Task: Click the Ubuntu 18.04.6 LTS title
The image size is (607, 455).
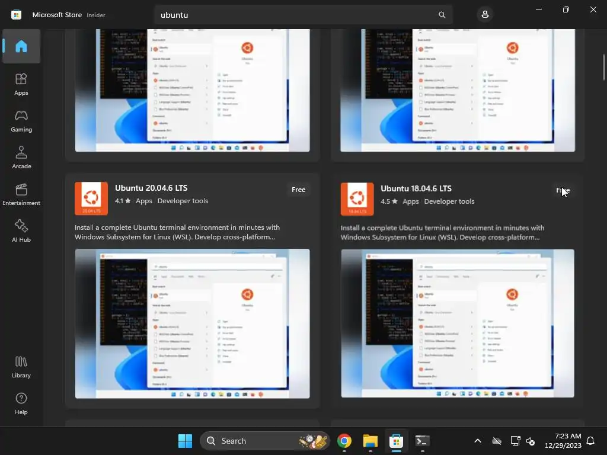Action: (x=416, y=189)
